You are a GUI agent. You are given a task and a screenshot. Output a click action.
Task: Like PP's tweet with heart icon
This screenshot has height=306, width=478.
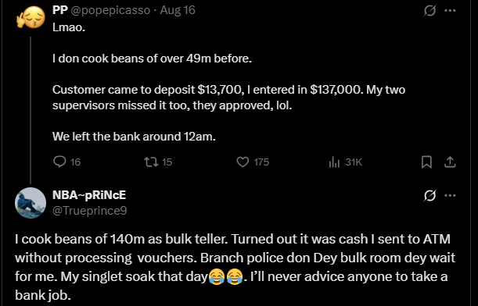(243, 162)
